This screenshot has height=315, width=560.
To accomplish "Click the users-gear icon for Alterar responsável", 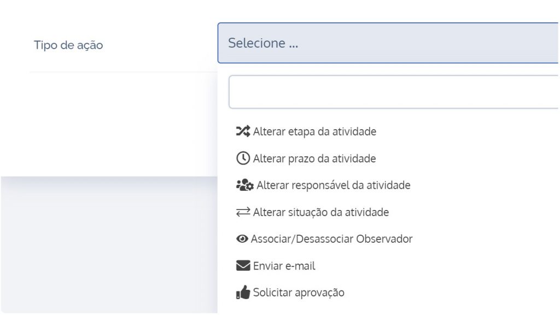I will [244, 185].
